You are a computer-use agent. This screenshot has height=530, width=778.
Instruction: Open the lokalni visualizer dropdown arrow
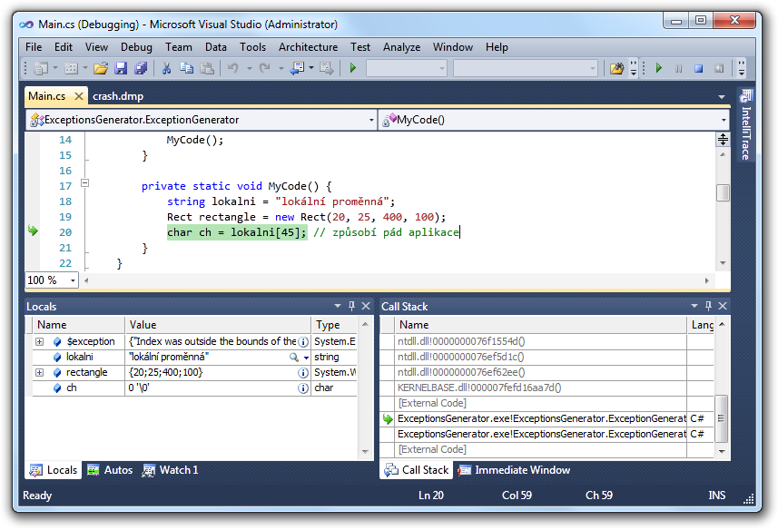pos(306,358)
